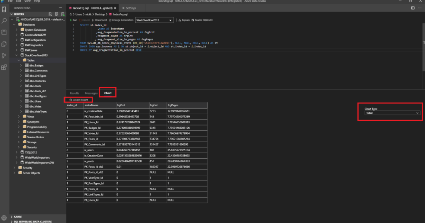Viewport: 425px width, 223px height.
Task: Switch to the Messages tab
Action: click(91, 93)
